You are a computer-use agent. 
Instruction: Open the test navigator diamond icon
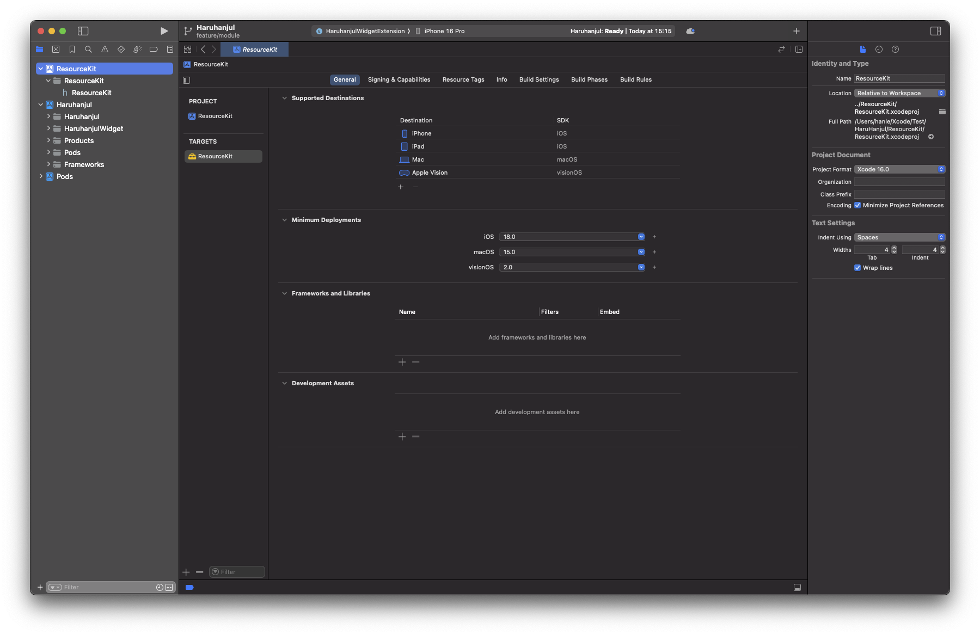click(121, 50)
